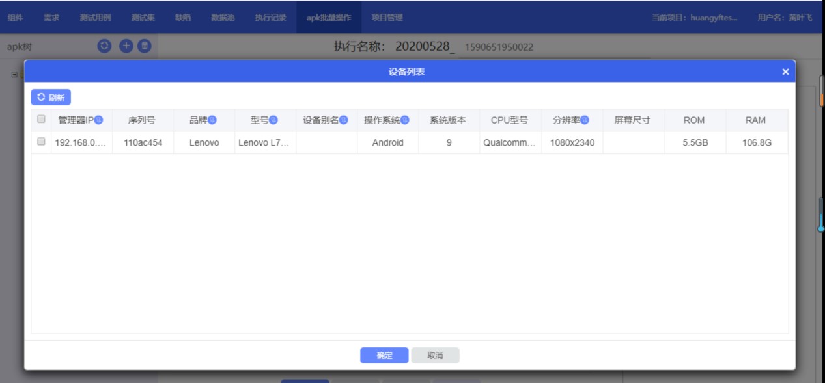
Task: Go to the 项目管理 tab
Action: tap(387, 18)
